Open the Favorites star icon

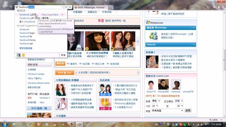click(x=219, y=7)
